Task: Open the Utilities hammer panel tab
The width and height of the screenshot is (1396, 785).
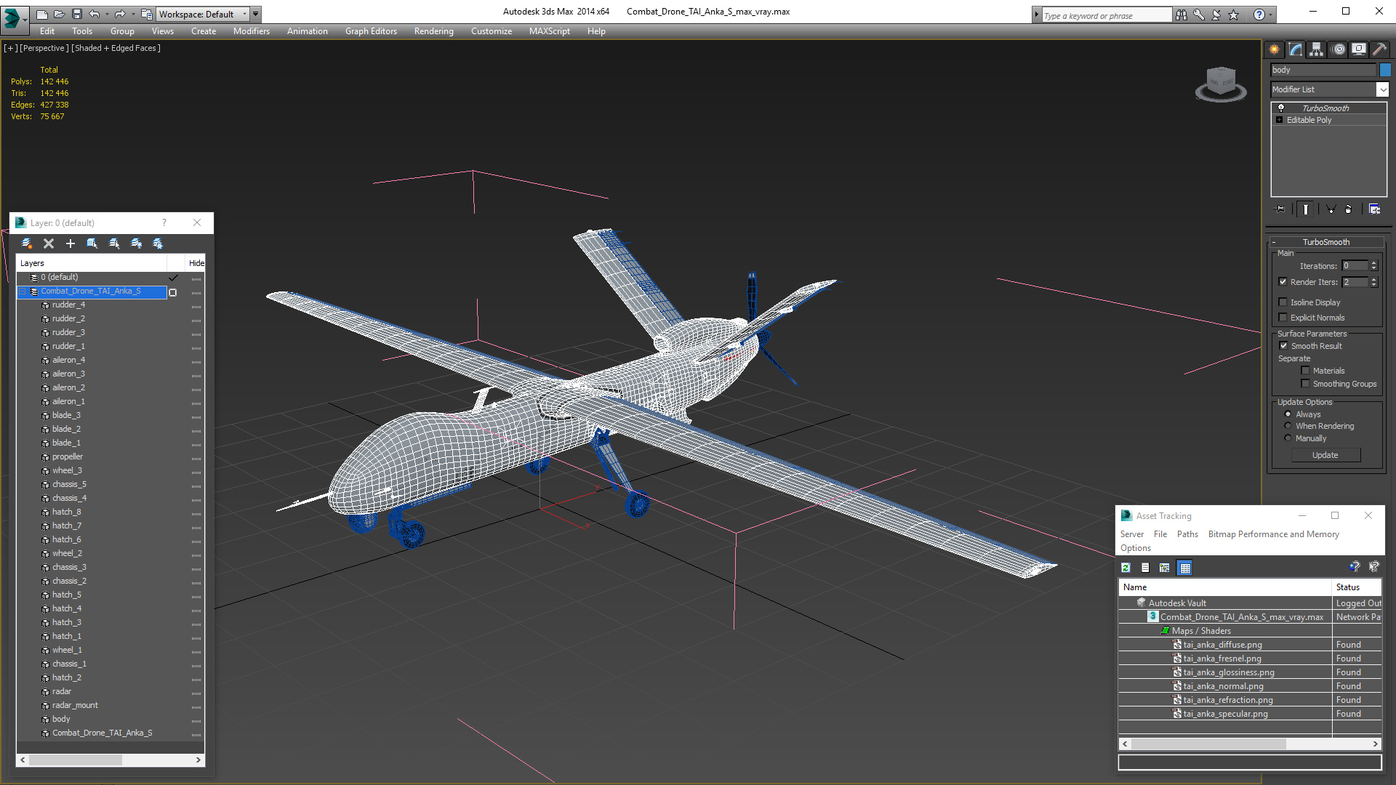Action: pyautogui.click(x=1379, y=49)
